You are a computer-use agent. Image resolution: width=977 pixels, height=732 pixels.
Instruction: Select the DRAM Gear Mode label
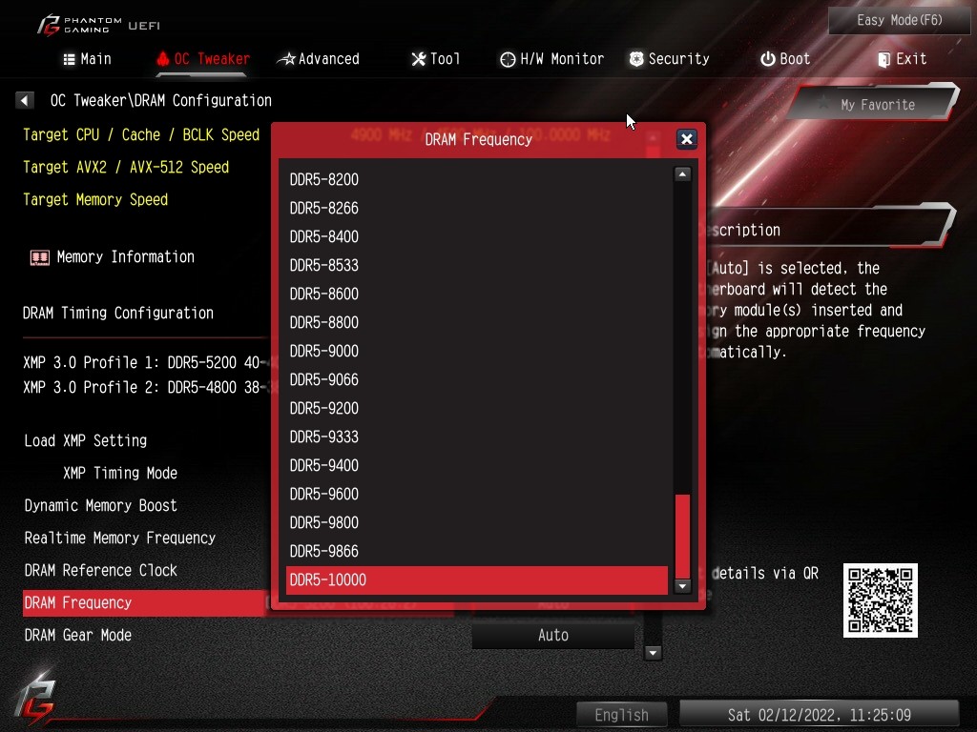pyautogui.click(x=78, y=635)
